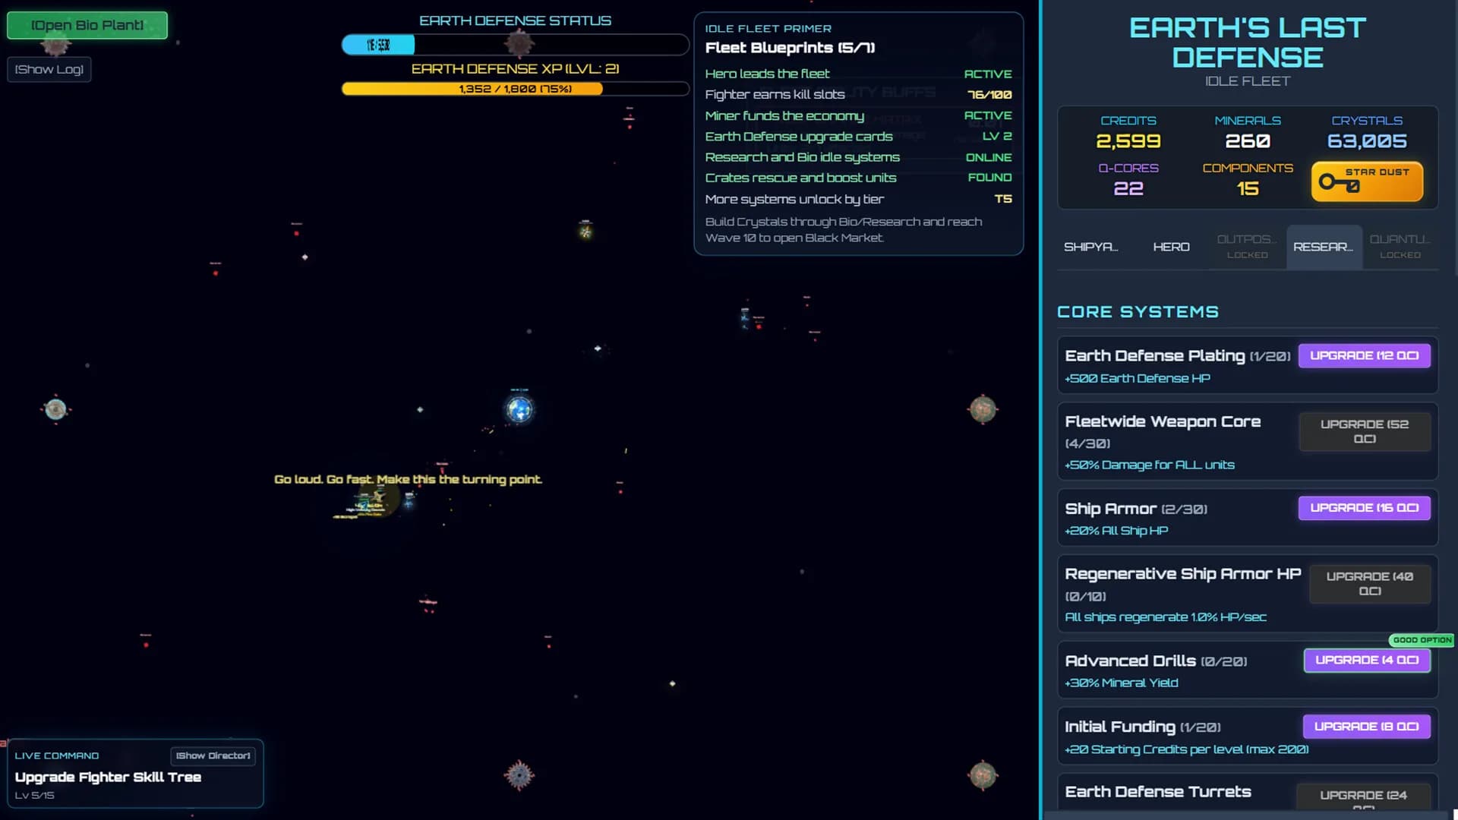Click 'Hero leads the fleet' row
The width and height of the screenshot is (1458, 820).
[858, 74]
